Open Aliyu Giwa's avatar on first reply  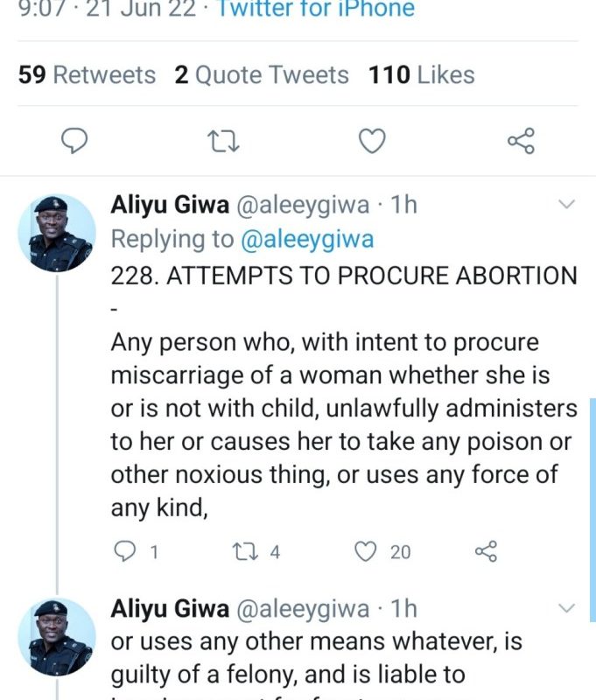coord(57,233)
